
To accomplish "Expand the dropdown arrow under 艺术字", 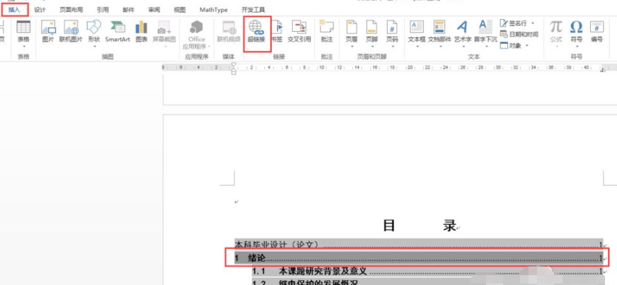I will tap(463, 47).
